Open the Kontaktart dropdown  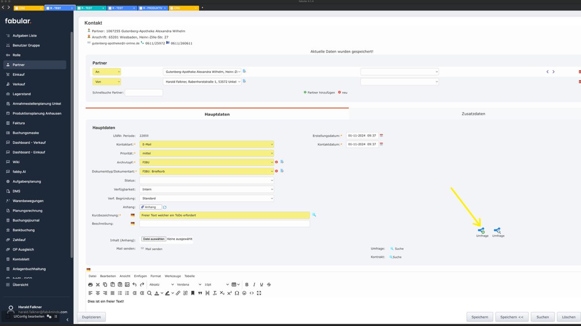coord(206,144)
